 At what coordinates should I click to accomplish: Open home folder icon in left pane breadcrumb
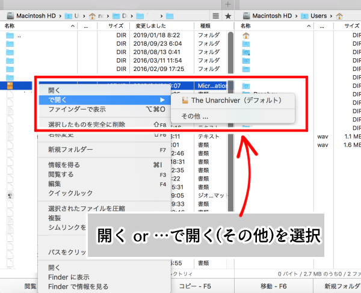[x=92, y=16]
